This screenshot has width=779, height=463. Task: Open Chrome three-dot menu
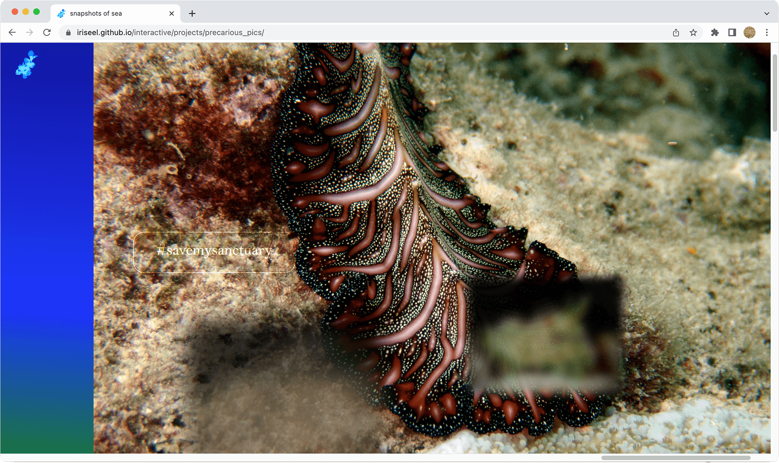[x=767, y=33]
